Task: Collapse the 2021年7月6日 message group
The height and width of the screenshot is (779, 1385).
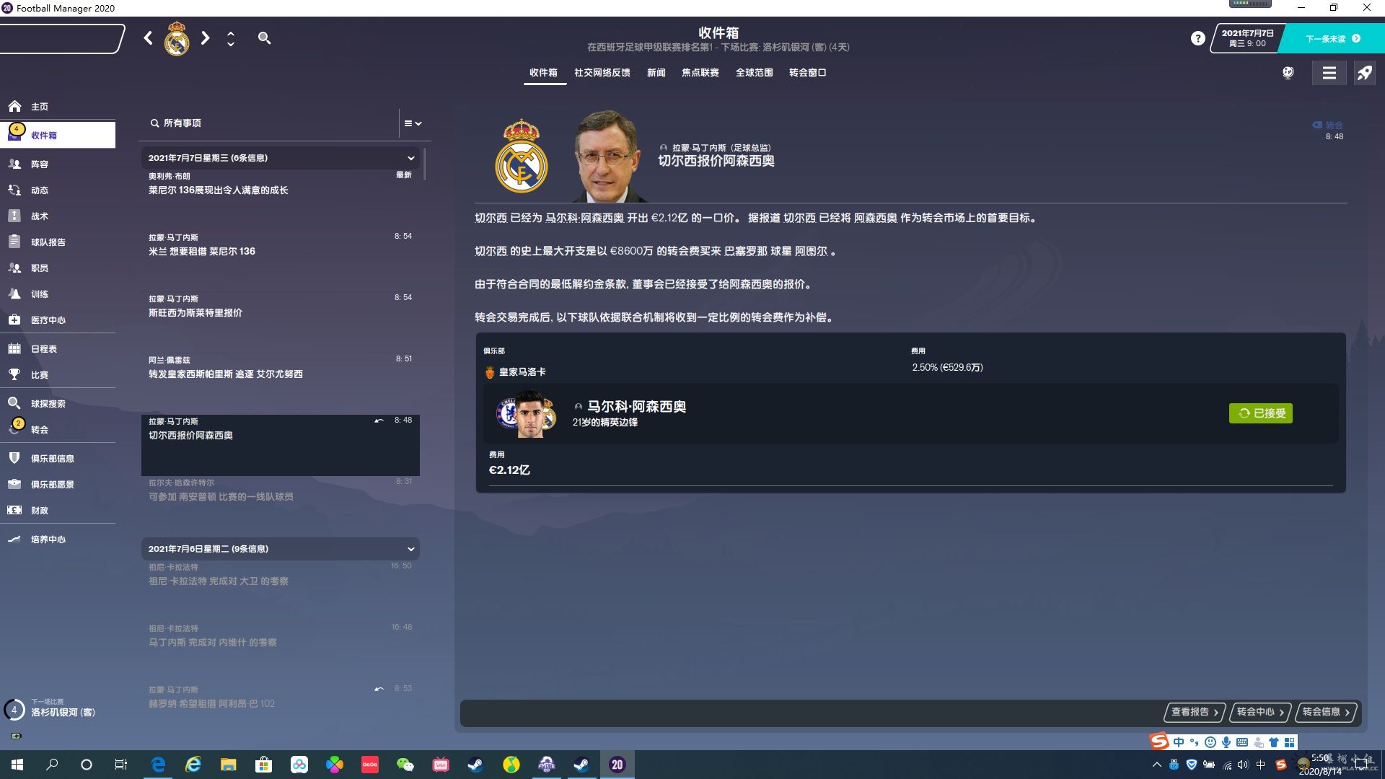Action: click(410, 549)
